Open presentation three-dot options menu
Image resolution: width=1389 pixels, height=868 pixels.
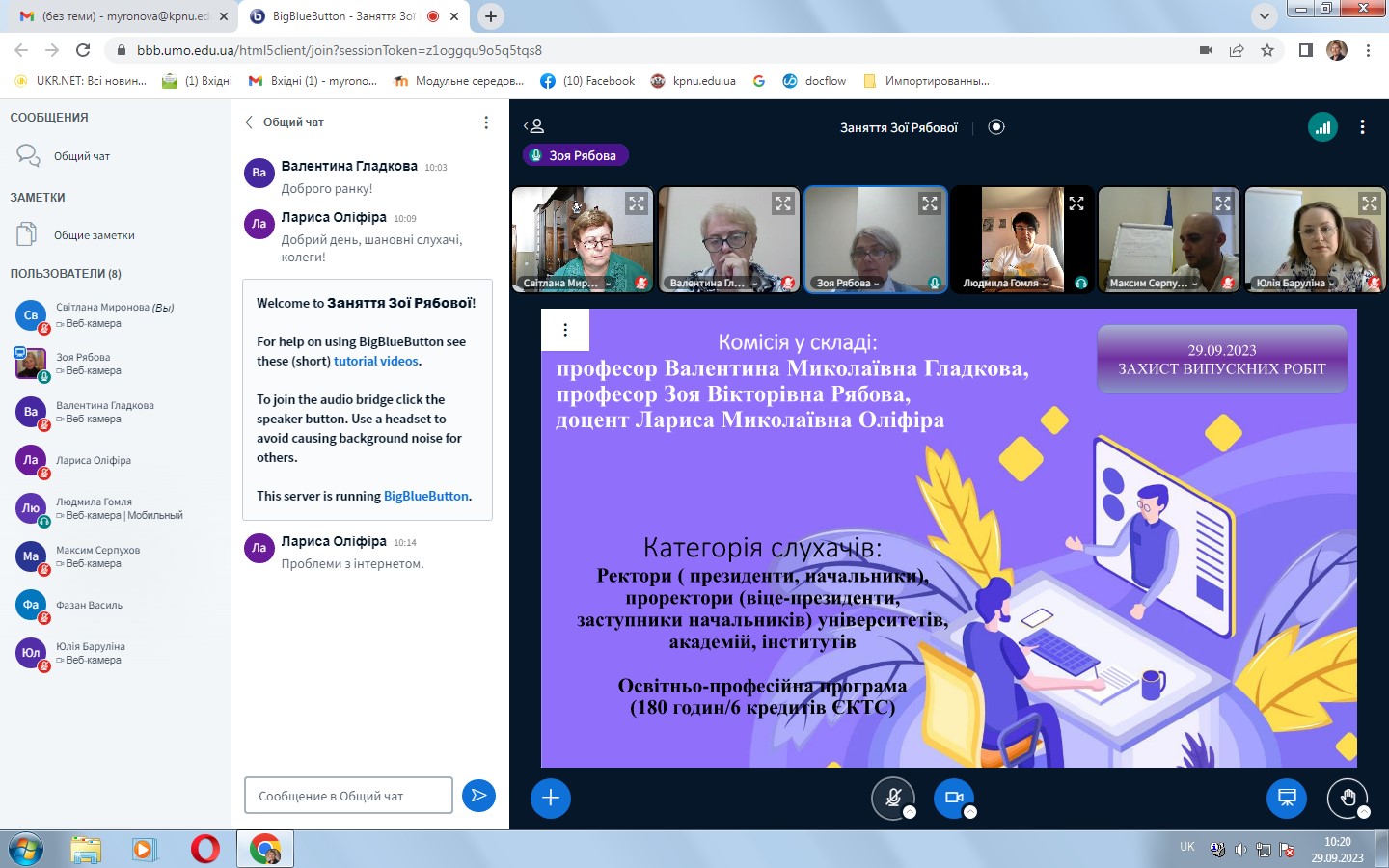pyautogui.click(x=565, y=330)
